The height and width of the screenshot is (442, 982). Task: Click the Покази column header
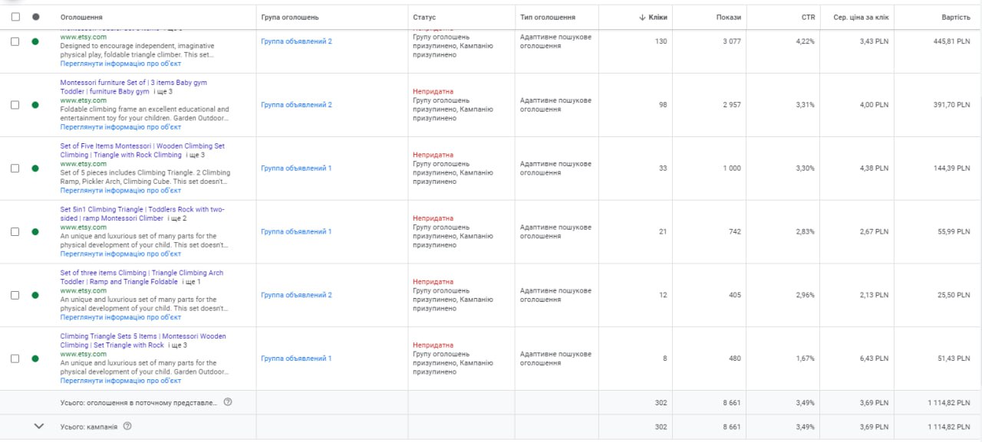[728, 17]
